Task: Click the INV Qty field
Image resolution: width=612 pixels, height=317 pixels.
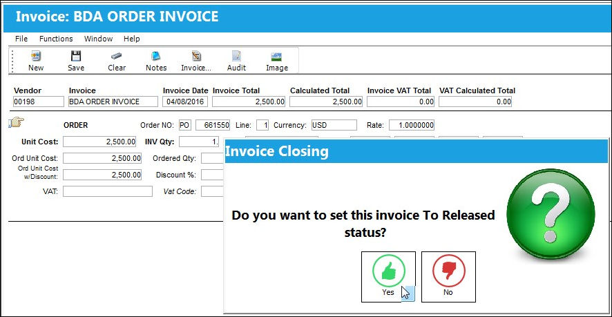Action: point(200,142)
